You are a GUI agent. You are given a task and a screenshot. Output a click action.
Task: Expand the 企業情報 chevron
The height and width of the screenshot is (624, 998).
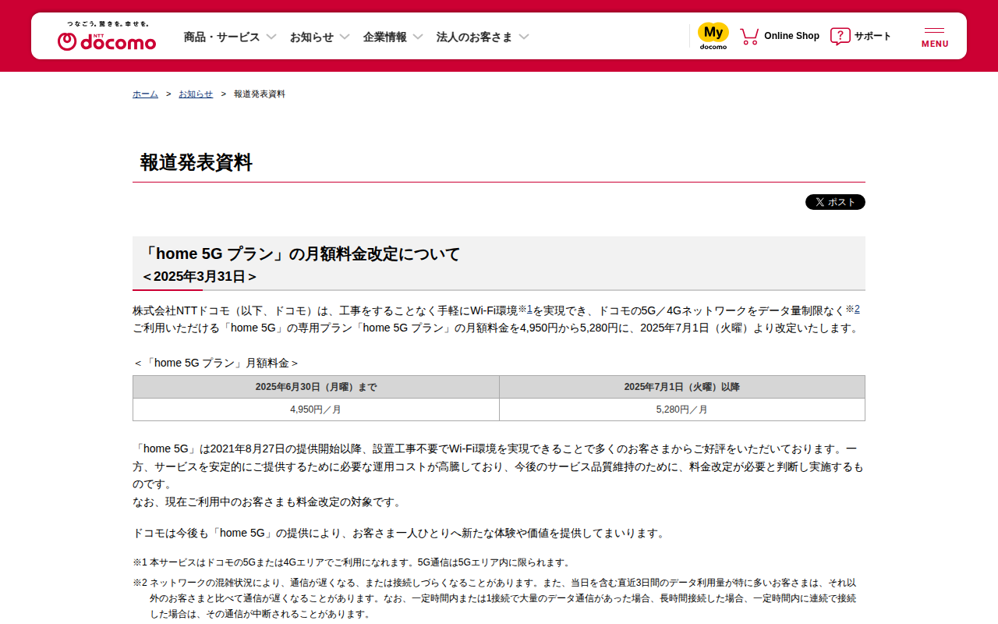coord(418,37)
